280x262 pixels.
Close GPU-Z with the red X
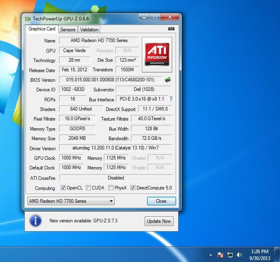click(170, 17)
